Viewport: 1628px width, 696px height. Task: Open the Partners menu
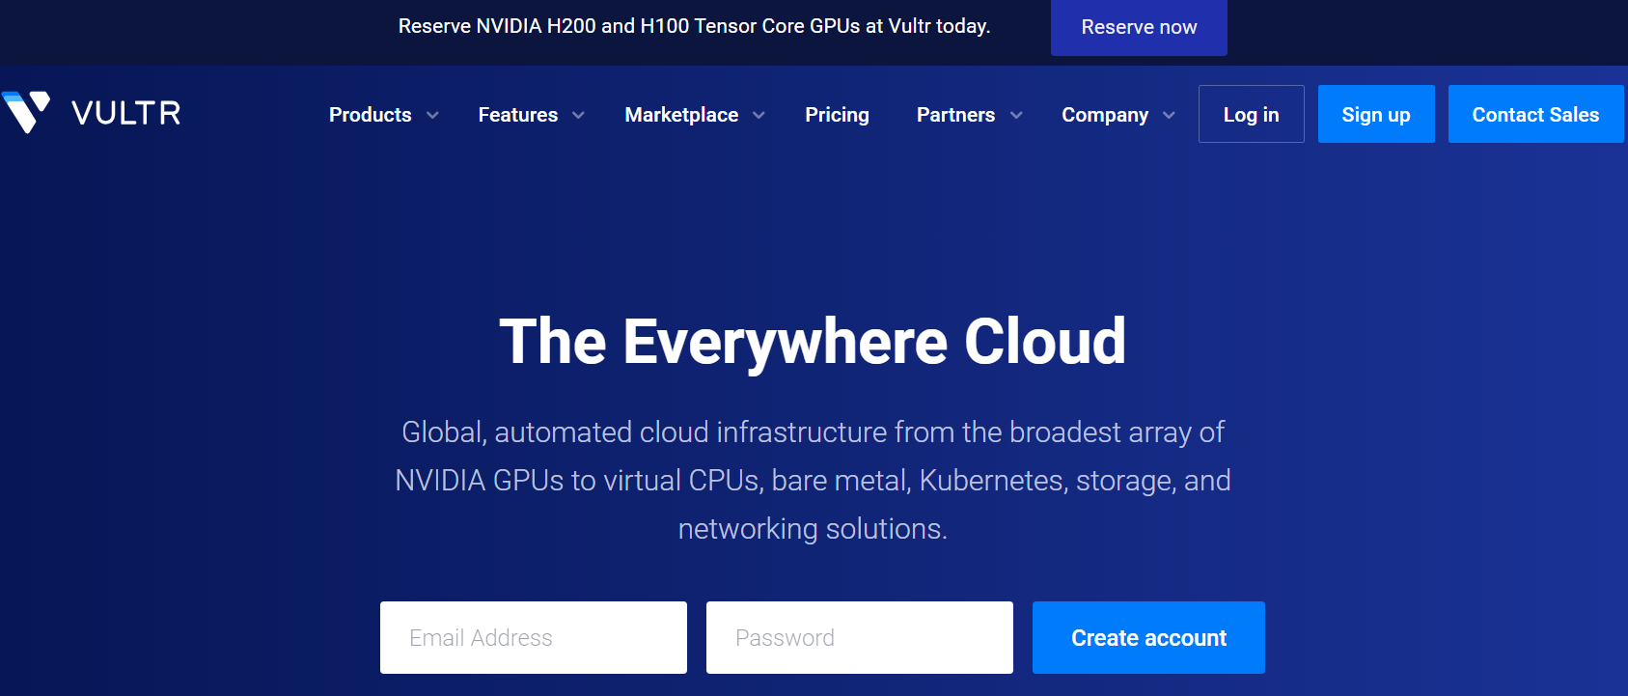point(956,115)
